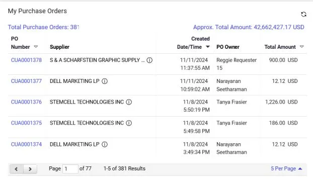Click 12.12 USD on CUA0001377 row
Screen dimensions: 313x186
(x=285, y=81)
